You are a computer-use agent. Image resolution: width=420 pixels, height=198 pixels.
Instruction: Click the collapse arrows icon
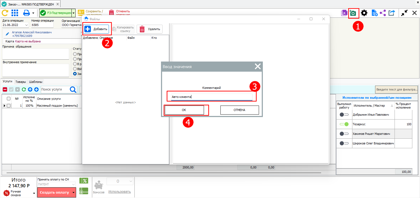404,13
